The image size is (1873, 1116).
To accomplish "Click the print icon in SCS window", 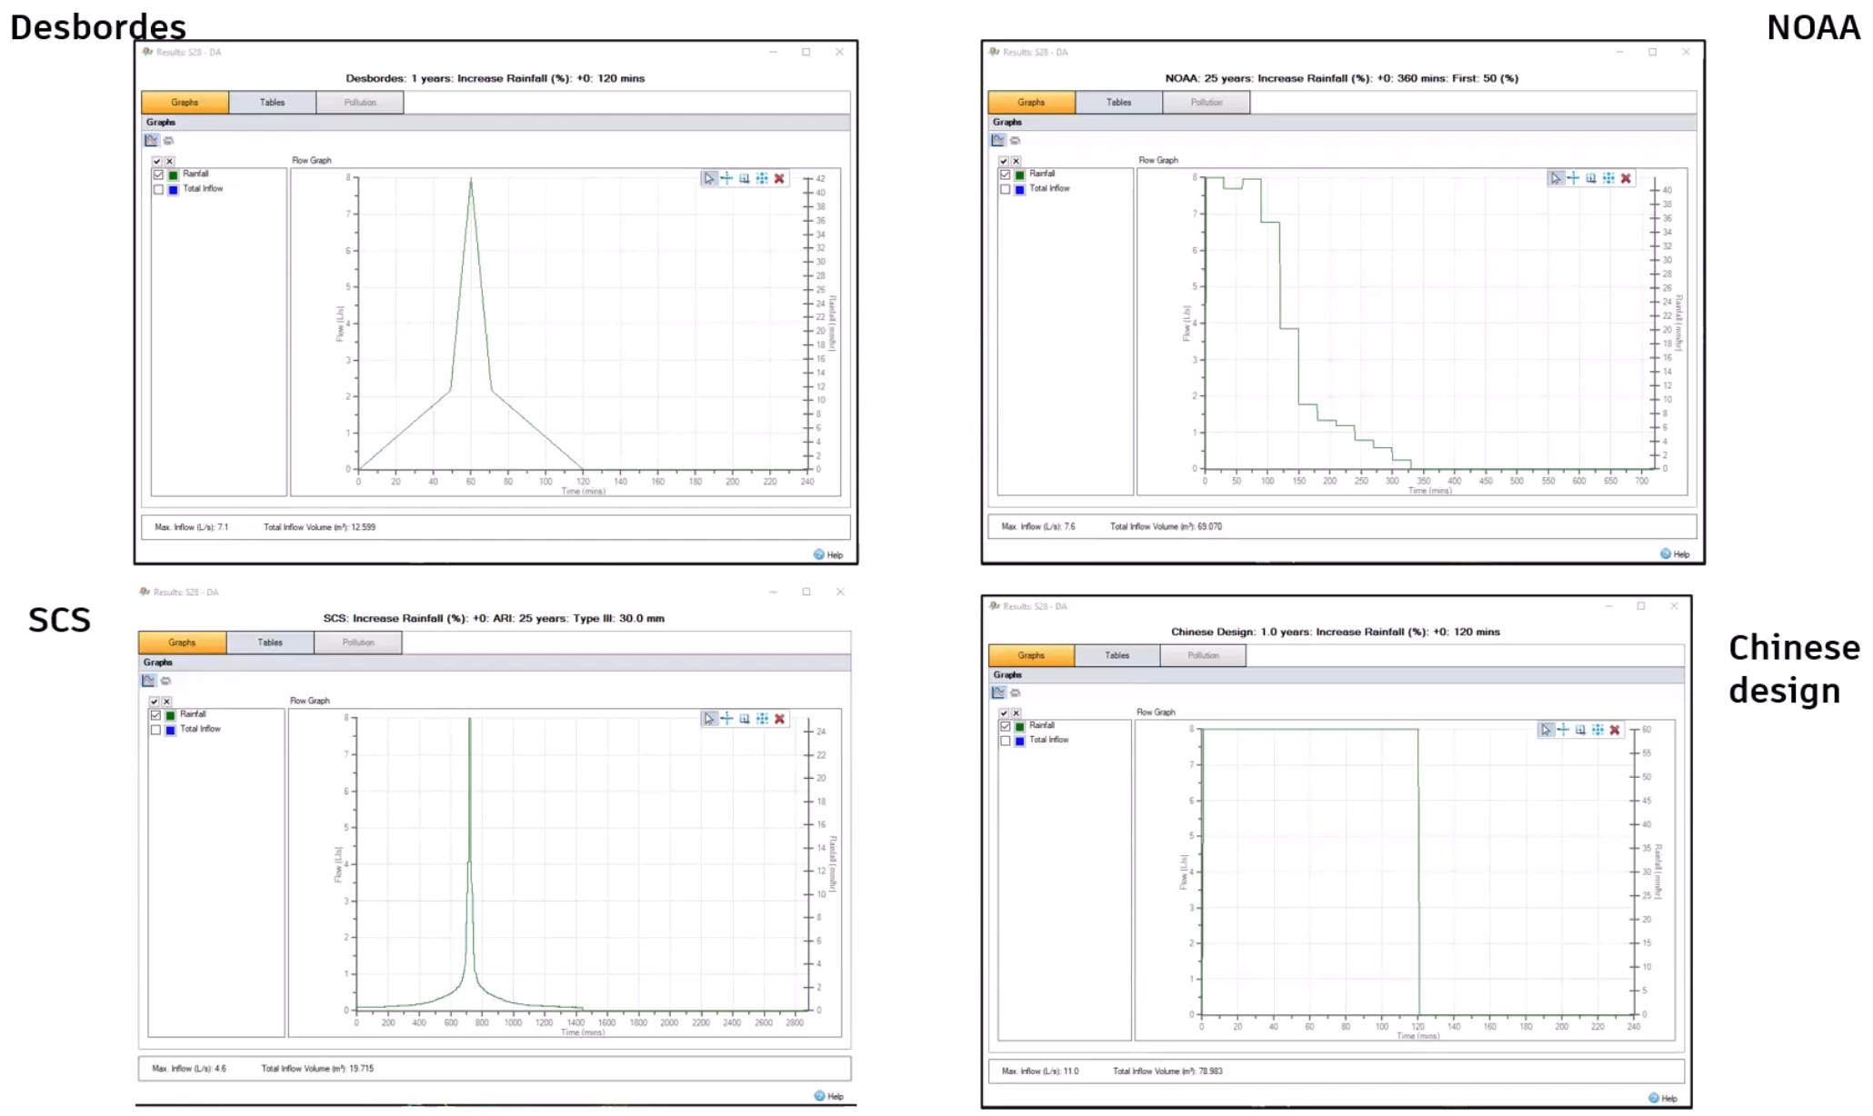I will coord(165,681).
